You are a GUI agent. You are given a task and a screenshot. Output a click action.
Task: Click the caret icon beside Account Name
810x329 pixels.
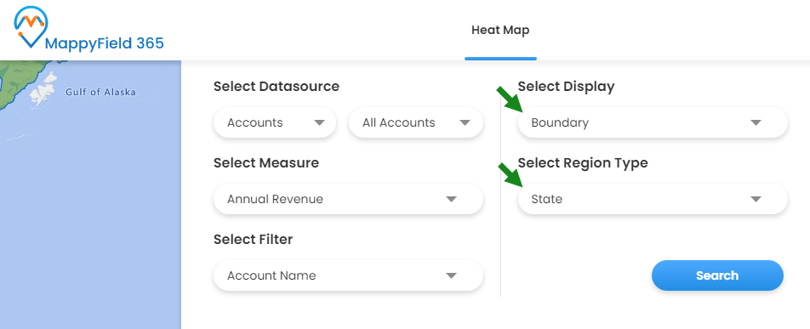452,275
